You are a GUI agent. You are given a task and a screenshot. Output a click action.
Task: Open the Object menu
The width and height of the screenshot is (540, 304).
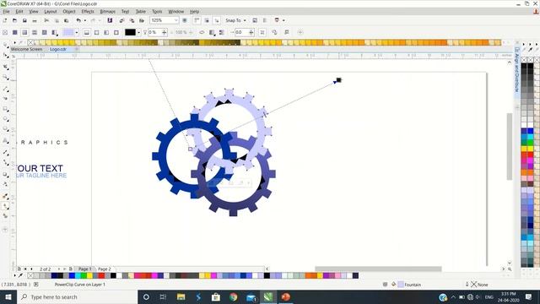[x=69, y=11]
